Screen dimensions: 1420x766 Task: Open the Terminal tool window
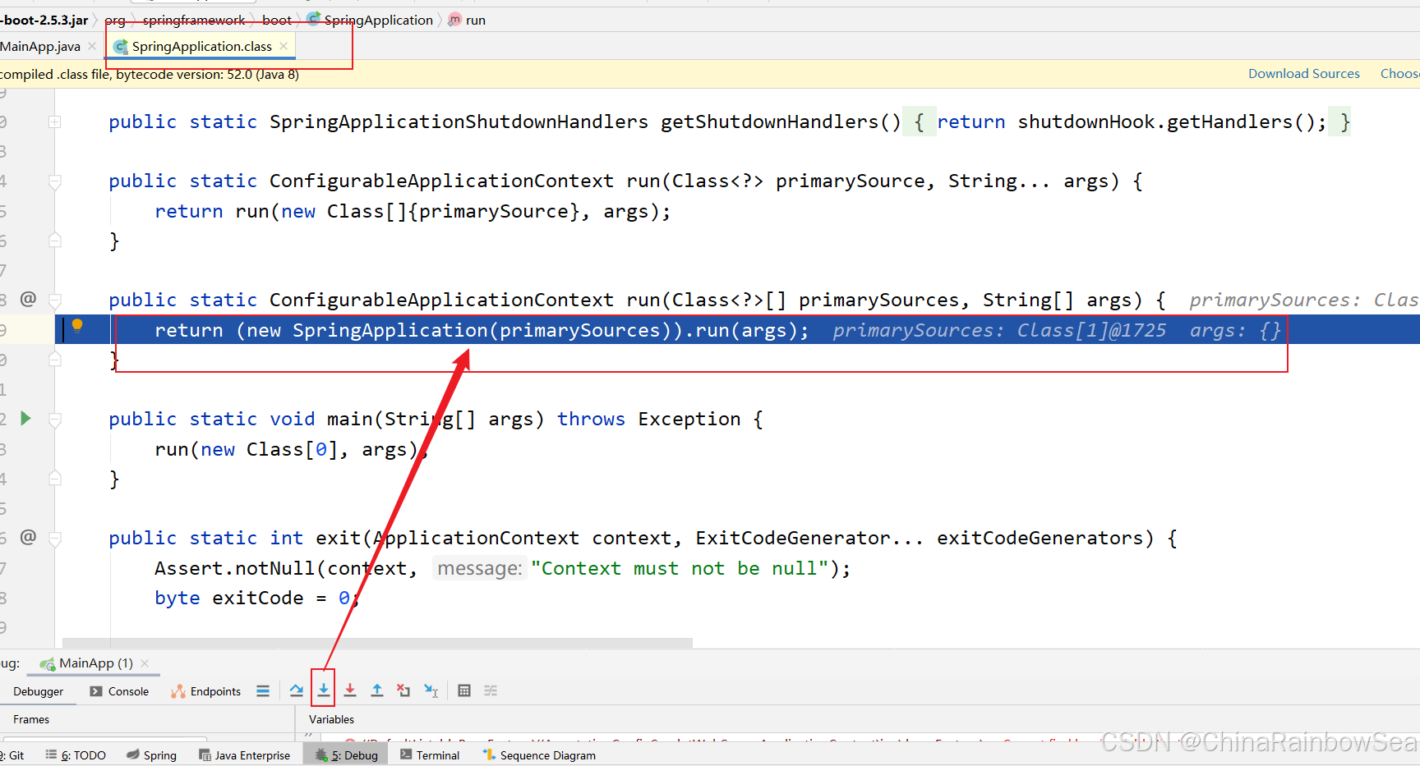point(430,755)
